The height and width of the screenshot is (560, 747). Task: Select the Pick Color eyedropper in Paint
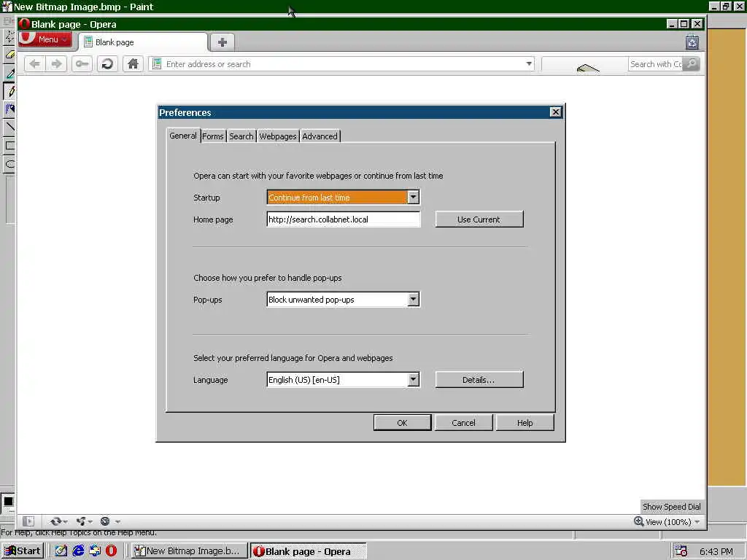(9, 73)
